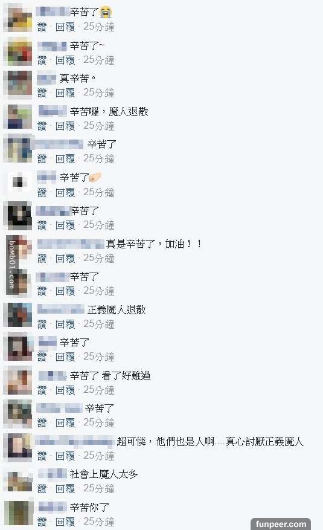The image size is (323, 530).
Task: Open avatar beside crying emoji comment
Action: [18, 18]
